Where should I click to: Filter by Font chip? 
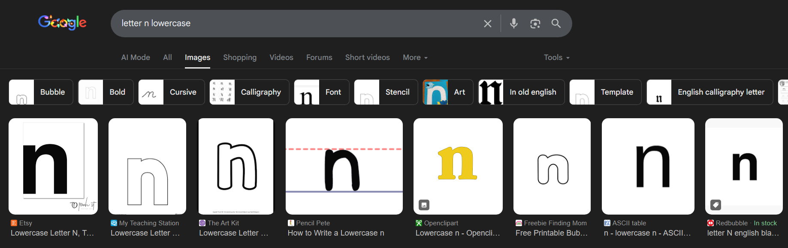pos(322,92)
